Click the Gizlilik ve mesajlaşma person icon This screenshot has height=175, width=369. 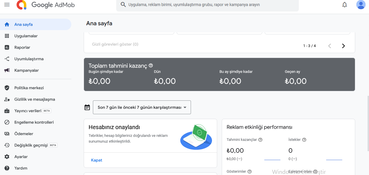(7, 99)
